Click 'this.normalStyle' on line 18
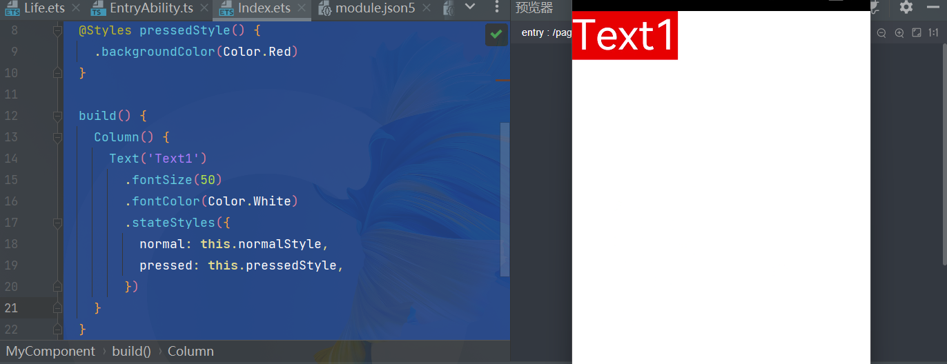947x364 pixels. [261, 244]
